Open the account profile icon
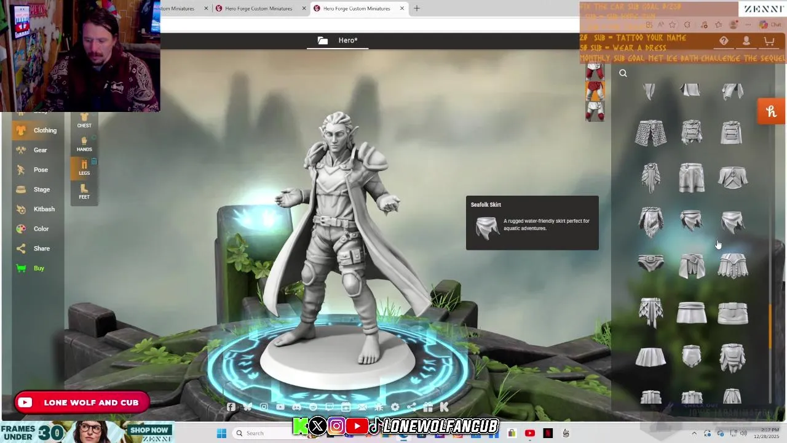This screenshot has width=787, height=443. coord(746,41)
